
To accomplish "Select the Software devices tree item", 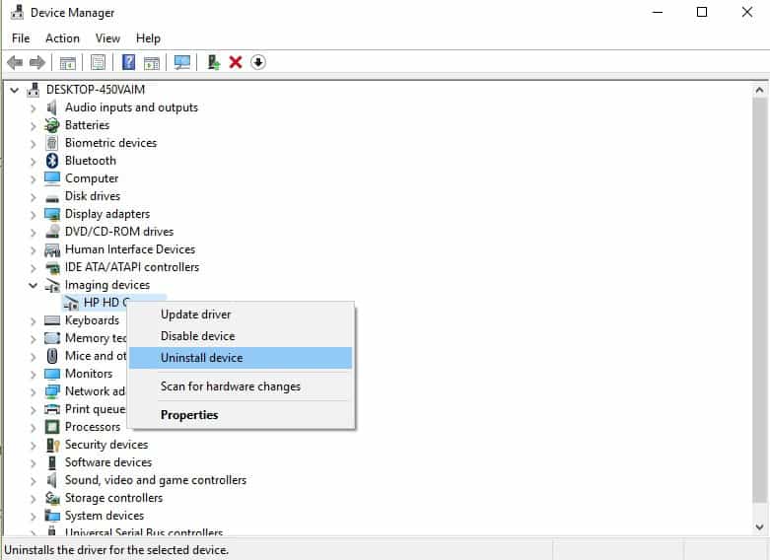I will click(x=108, y=462).
